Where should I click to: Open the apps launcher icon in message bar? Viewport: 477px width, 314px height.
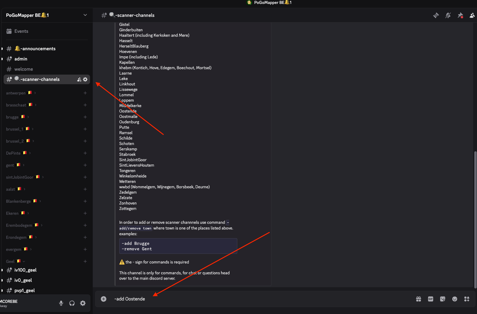tap(467, 299)
